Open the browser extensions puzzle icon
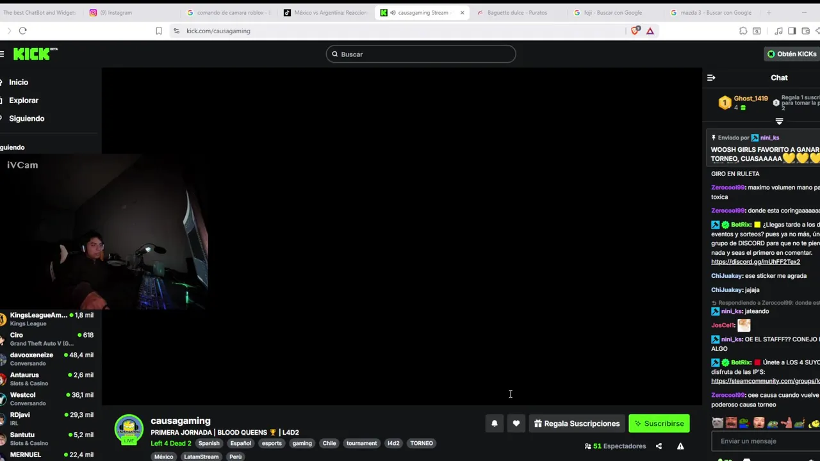This screenshot has width=820, height=461. [x=743, y=31]
